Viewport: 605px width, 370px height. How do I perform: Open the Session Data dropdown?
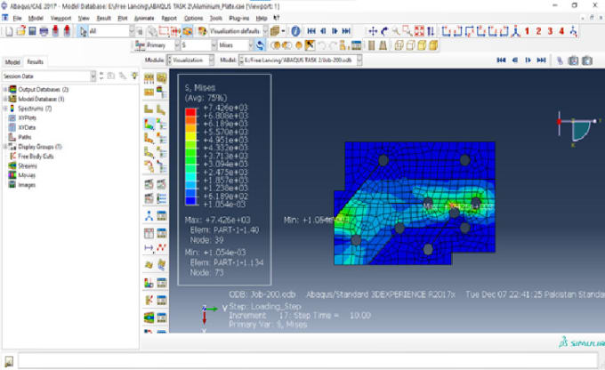coord(93,76)
